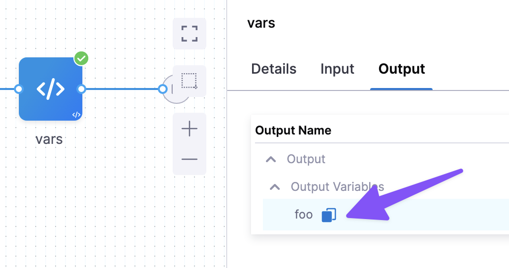The width and height of the screenshot is (509, 268).
Task: Click the right connector port of vars node
Action: 82,89
